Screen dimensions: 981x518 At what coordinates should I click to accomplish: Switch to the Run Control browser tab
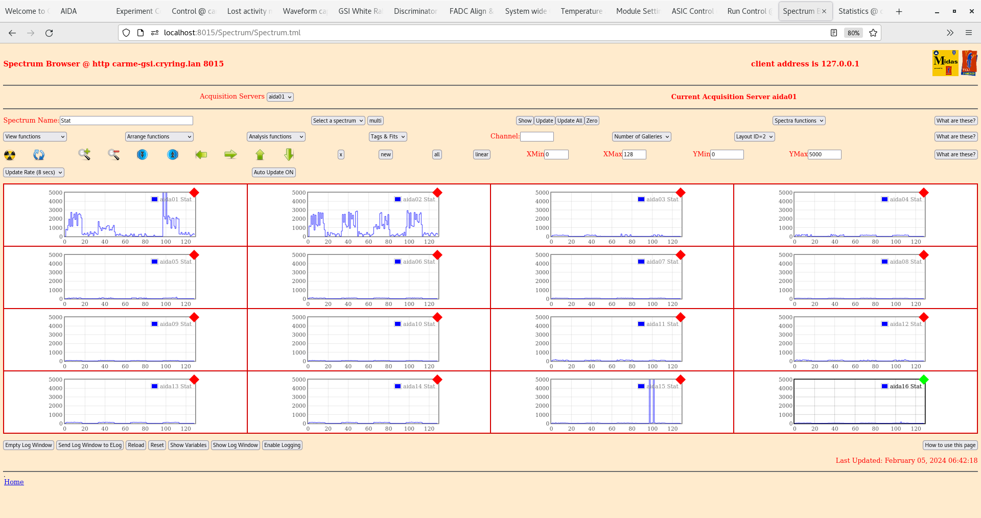point(746,11)
